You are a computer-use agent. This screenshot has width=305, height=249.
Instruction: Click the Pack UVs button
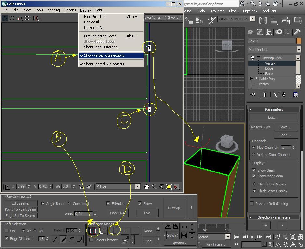(x=117, y=213)
